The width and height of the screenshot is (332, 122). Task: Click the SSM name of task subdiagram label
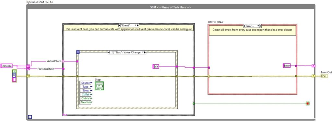[x=171, y=7]
